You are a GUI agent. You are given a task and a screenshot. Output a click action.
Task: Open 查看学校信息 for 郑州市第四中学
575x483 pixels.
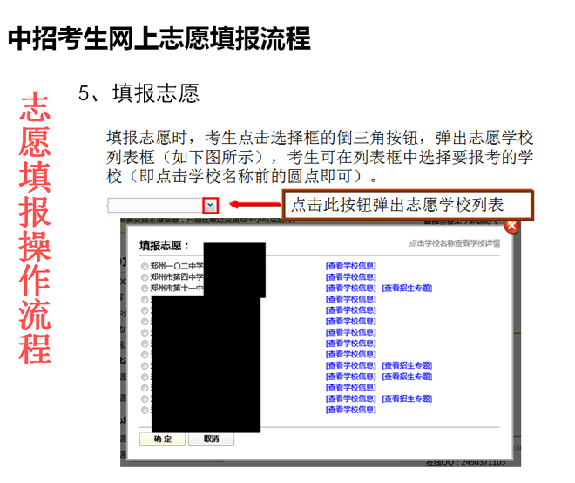pos(350,277)
